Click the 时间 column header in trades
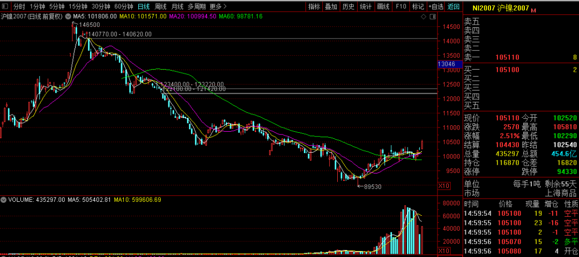The height and width of the screenshot is (257, 579). (471, 204)
